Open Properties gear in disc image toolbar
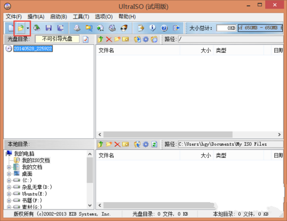The width and height of the screenshot is (287, 221). [146, 40]
